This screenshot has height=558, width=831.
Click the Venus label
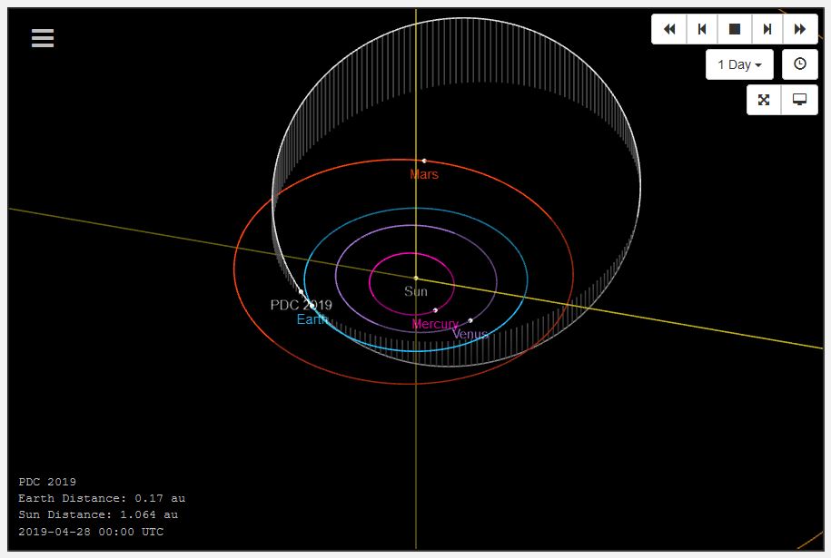[470, 334]
